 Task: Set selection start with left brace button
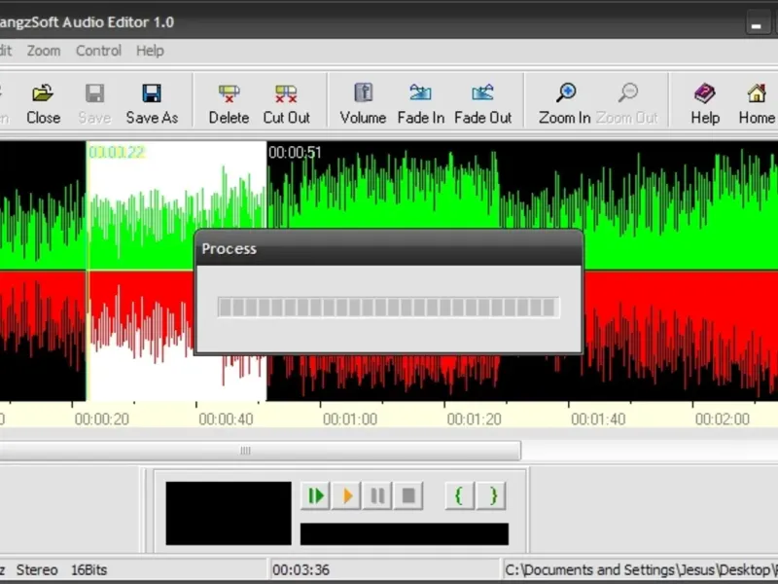(x=459, y=495)
